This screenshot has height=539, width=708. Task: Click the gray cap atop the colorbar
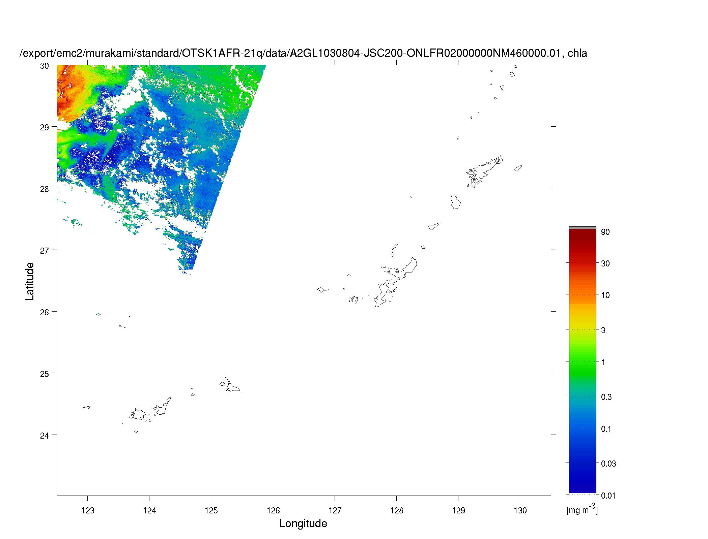(583, 228)
